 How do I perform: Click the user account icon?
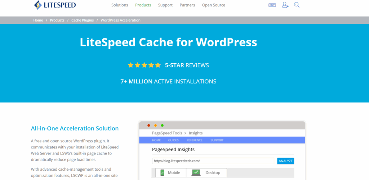(x=285, y=5)
